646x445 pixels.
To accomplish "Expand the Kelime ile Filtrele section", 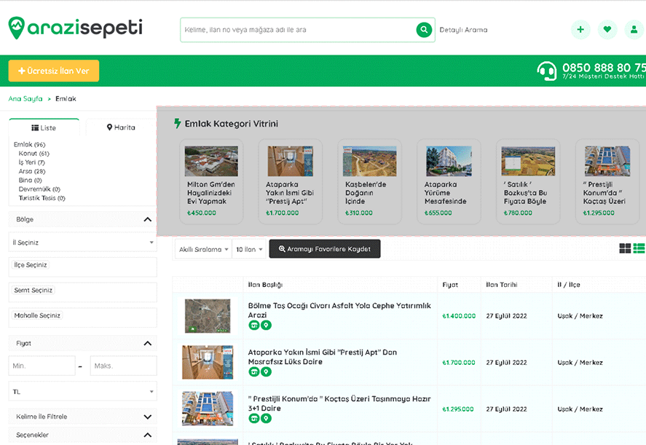I will tap(147, 417).
